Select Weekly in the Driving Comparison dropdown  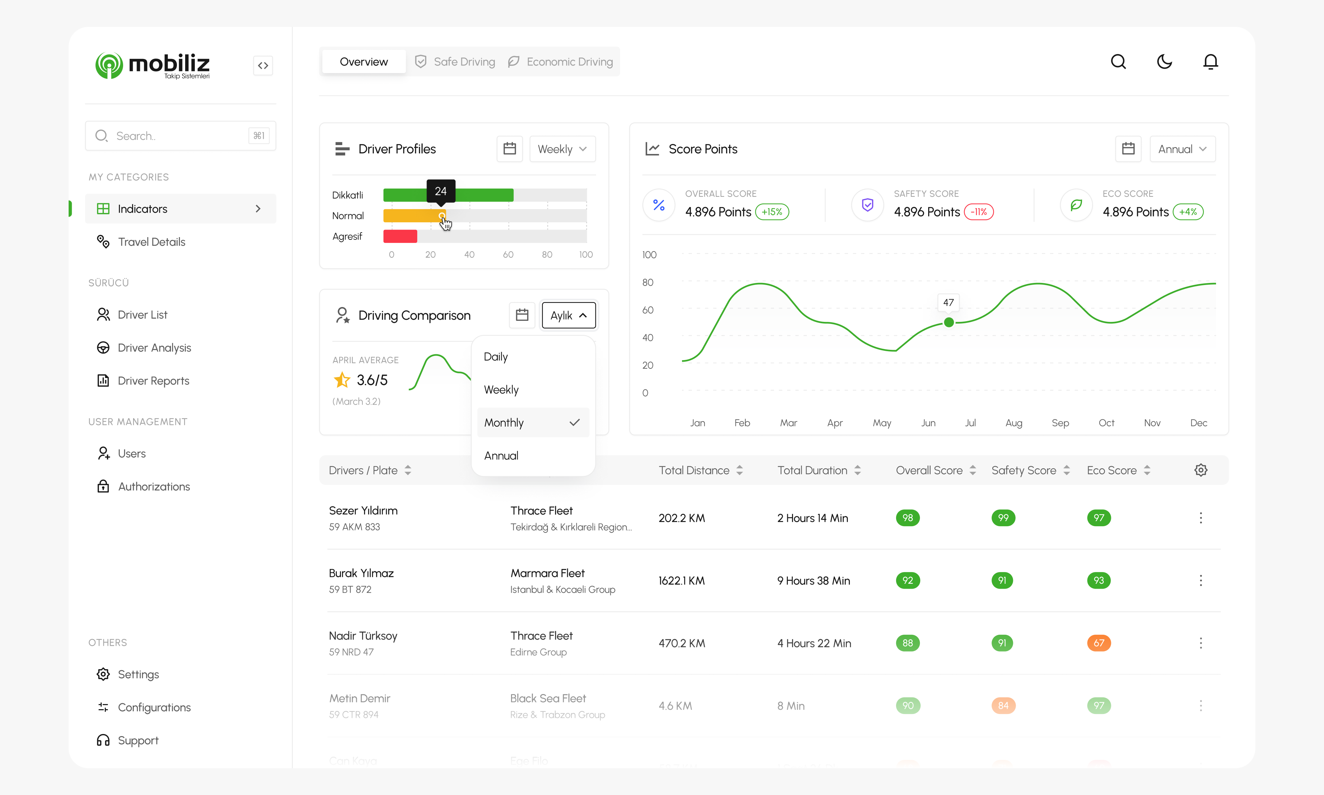501,389
